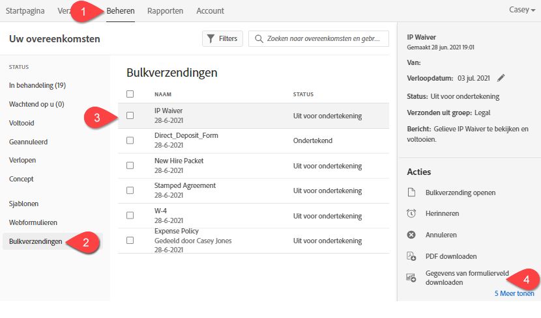The image size is (541, 318).
Task: Expand 5 Meer tonen actions
Action: pos(514,293)
